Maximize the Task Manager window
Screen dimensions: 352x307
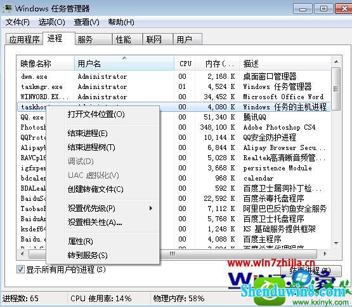[323, 9]
